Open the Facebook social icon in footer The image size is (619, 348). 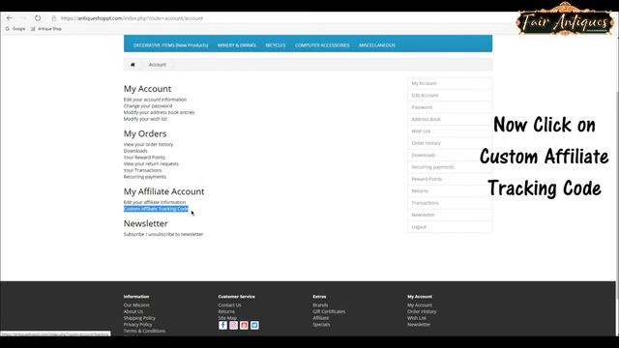223,325
